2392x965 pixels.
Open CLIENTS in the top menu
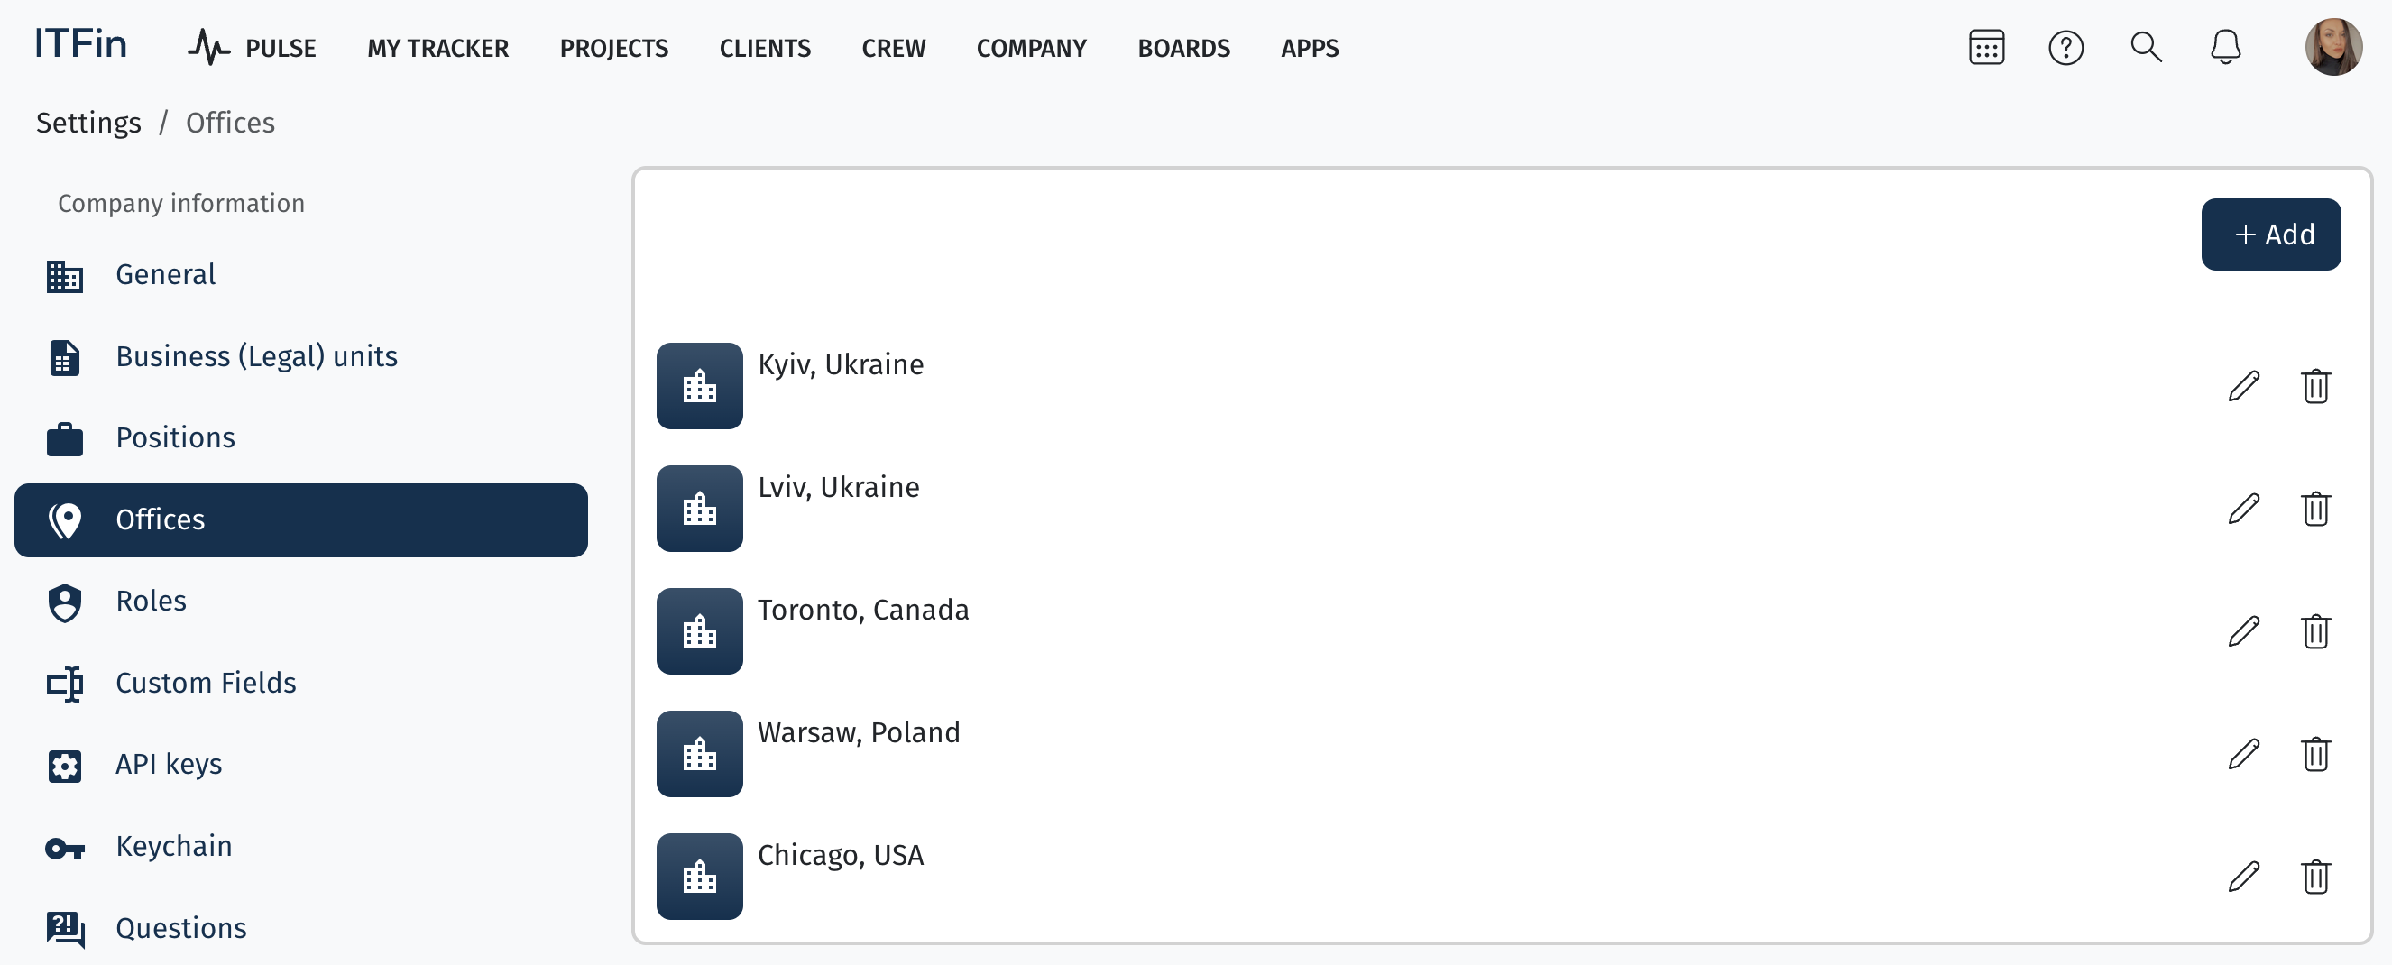click(x=764, y=49)
